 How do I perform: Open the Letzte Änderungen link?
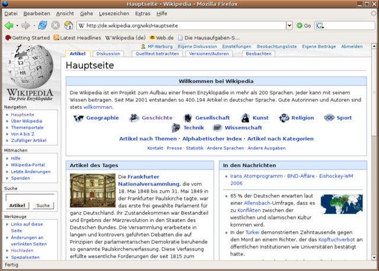pos(31,171)
